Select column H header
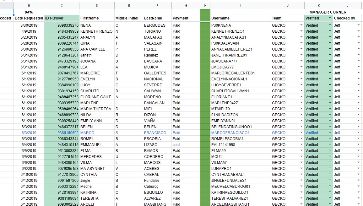The image size is (363, 206). (205, 6)
